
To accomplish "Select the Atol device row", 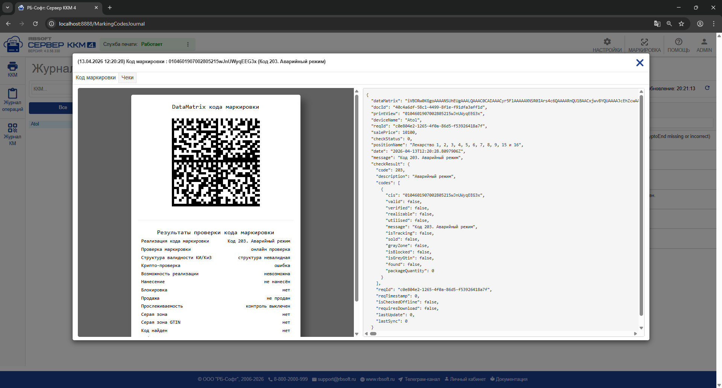I will point(51,124).
